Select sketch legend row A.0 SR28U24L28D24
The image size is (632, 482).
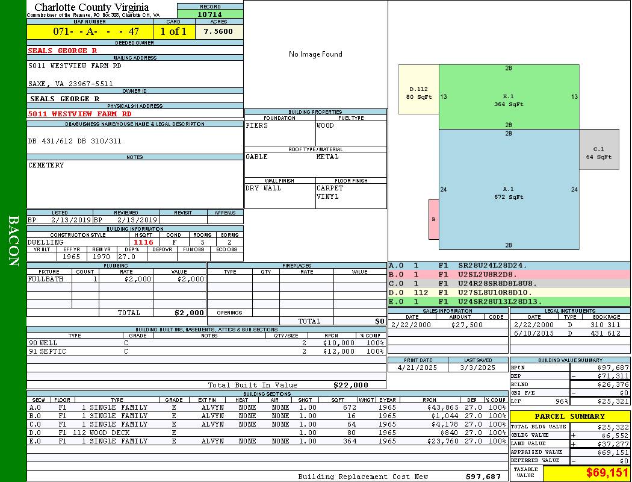(509, 266)
